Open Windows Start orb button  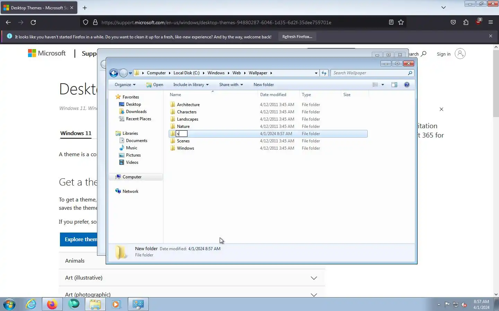[x=9, y=304]
